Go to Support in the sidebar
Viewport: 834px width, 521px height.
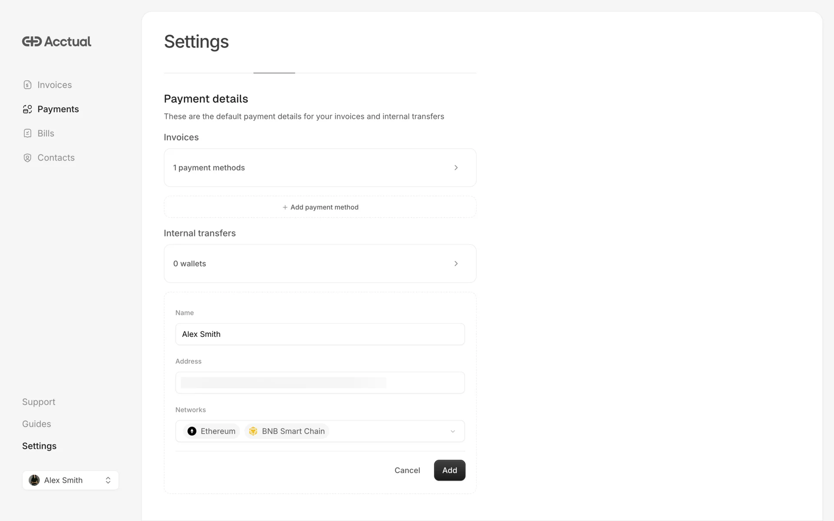point(39,402)
